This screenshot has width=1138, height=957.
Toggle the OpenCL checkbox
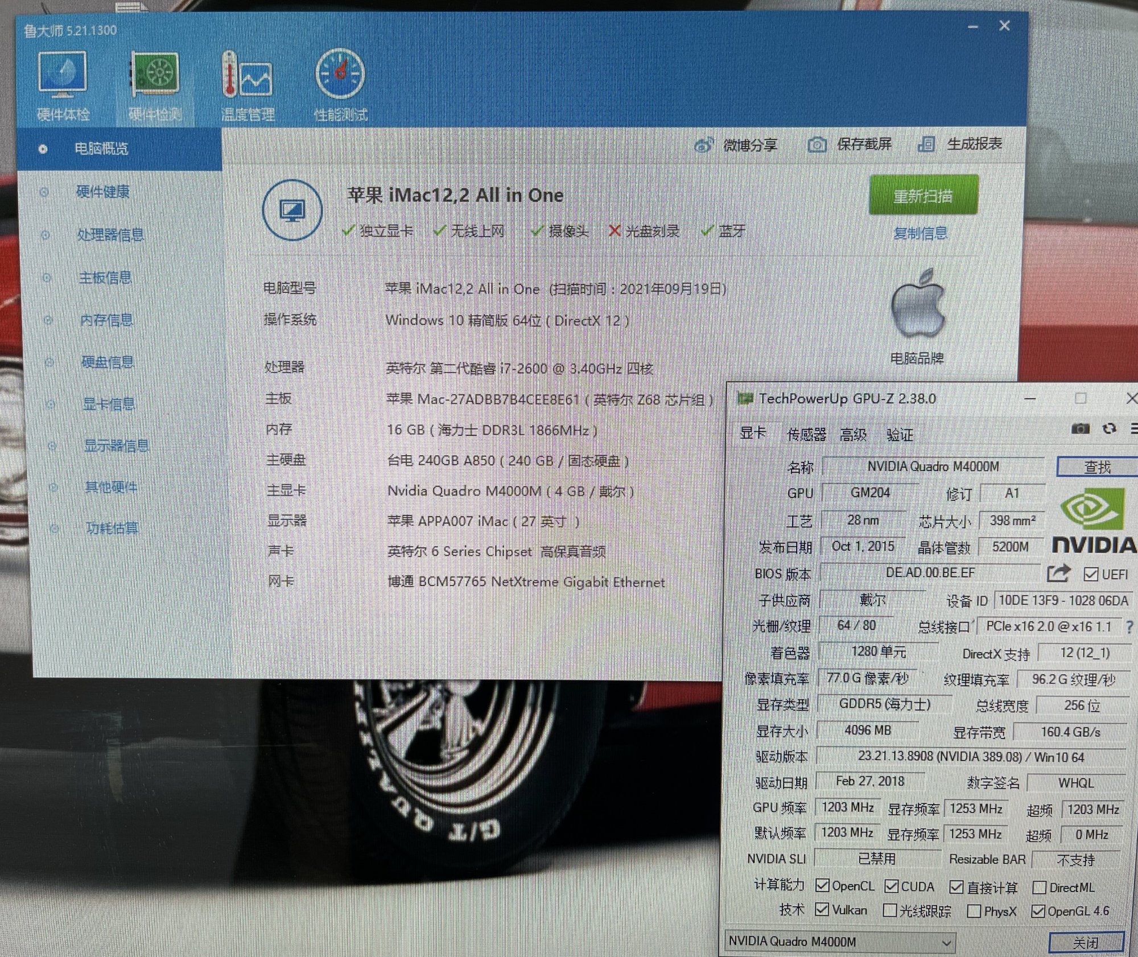coord(822,885)
